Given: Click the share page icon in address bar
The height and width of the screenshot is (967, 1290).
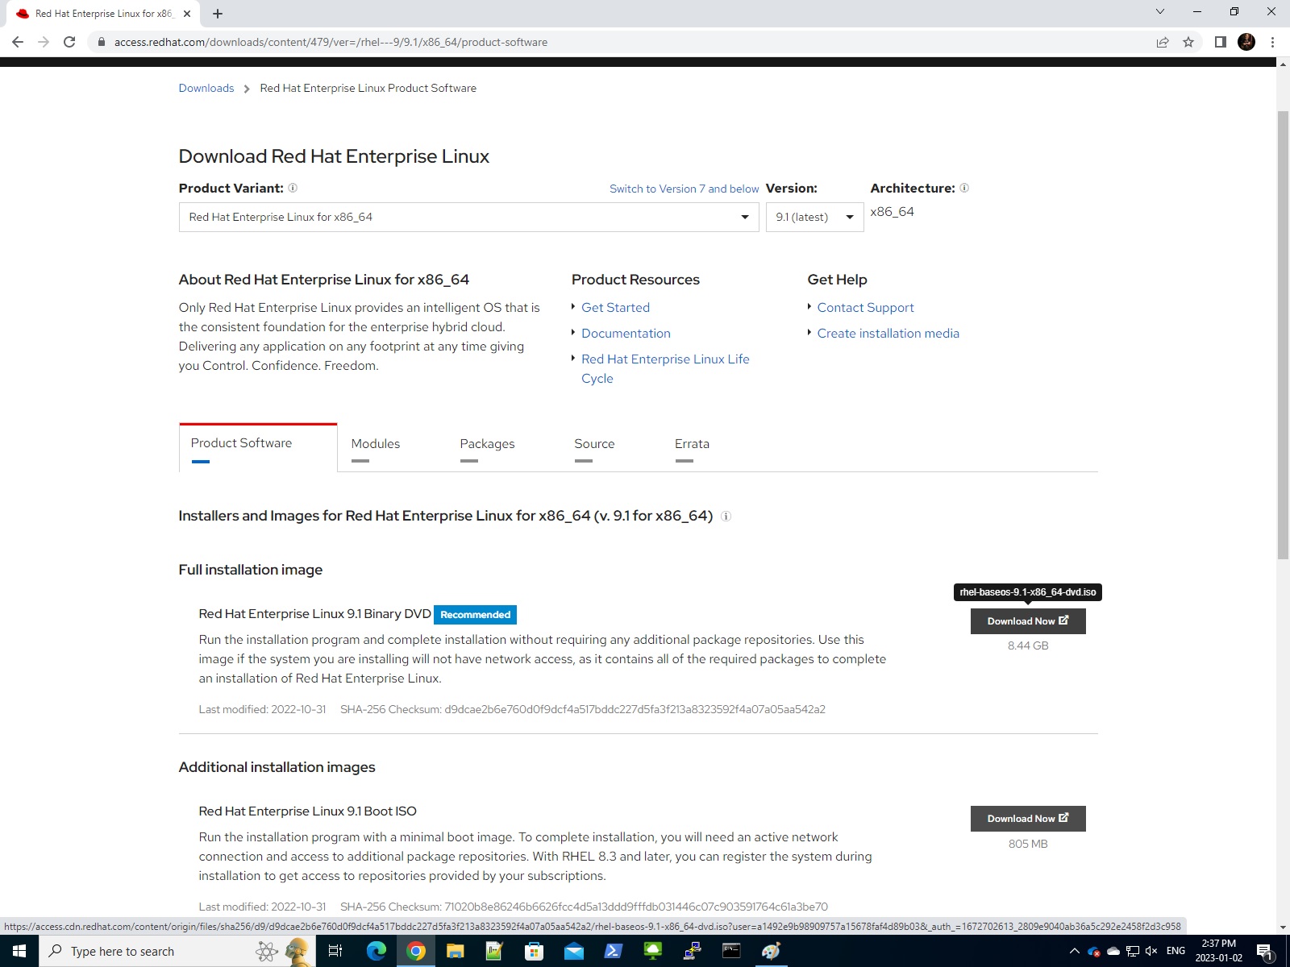Looking at the screenshot, I should (1163, 42).
